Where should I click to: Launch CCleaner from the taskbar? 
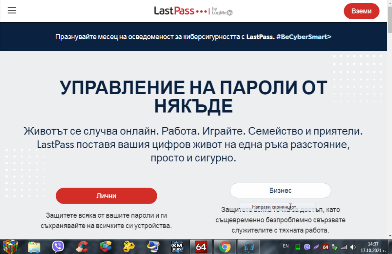tap(82, 247)
